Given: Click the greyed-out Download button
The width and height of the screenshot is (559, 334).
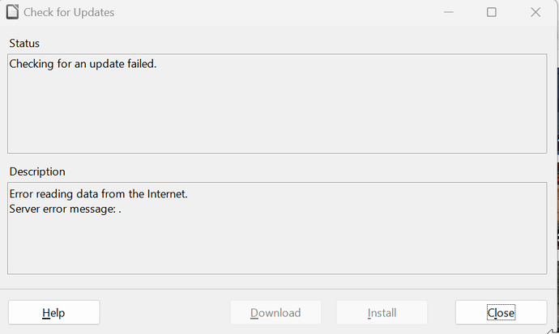Looking at the screenshot, I should (x=275, y=313).
